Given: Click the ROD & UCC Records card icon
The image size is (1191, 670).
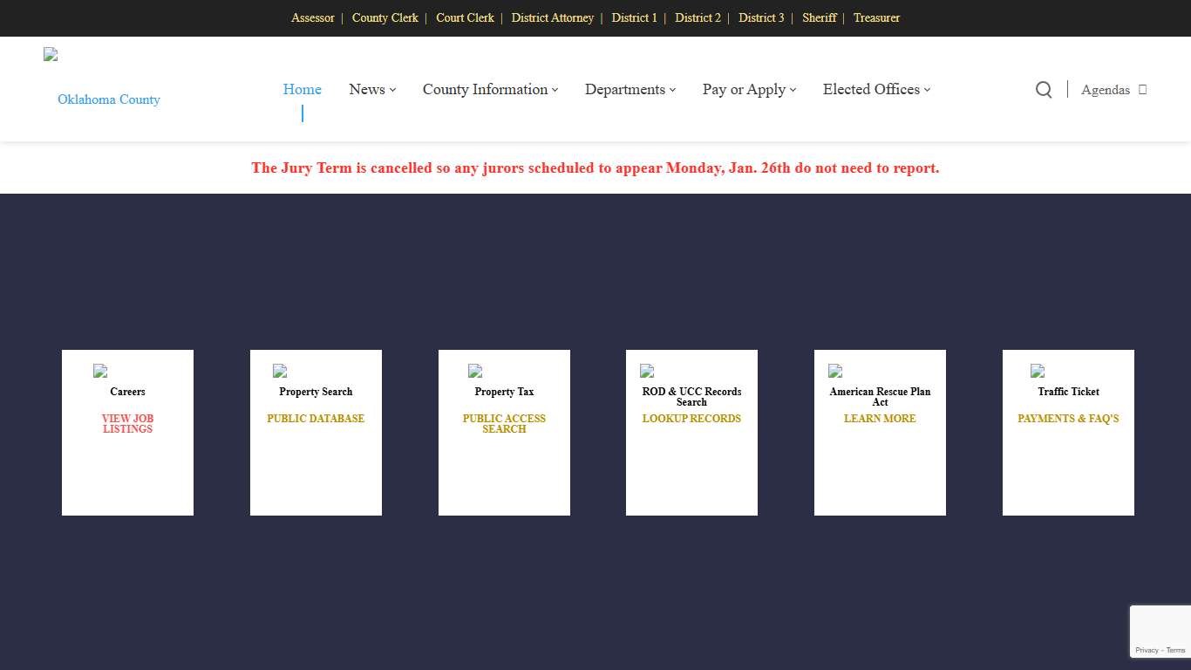Looking at the screenshot, I should tap(647, 371).
